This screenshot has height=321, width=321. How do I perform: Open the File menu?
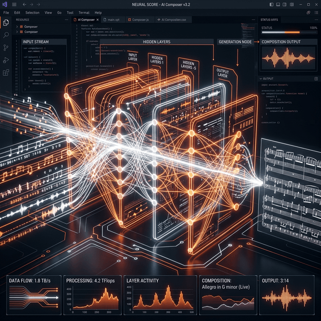(x=6, y=13)
